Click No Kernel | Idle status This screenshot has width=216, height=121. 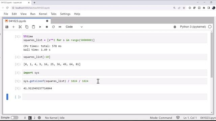click(55, 118)
